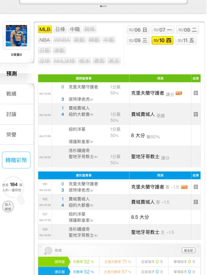Select the 韓籃 league tab
The image size is (207, 275).
coord(94,40)
